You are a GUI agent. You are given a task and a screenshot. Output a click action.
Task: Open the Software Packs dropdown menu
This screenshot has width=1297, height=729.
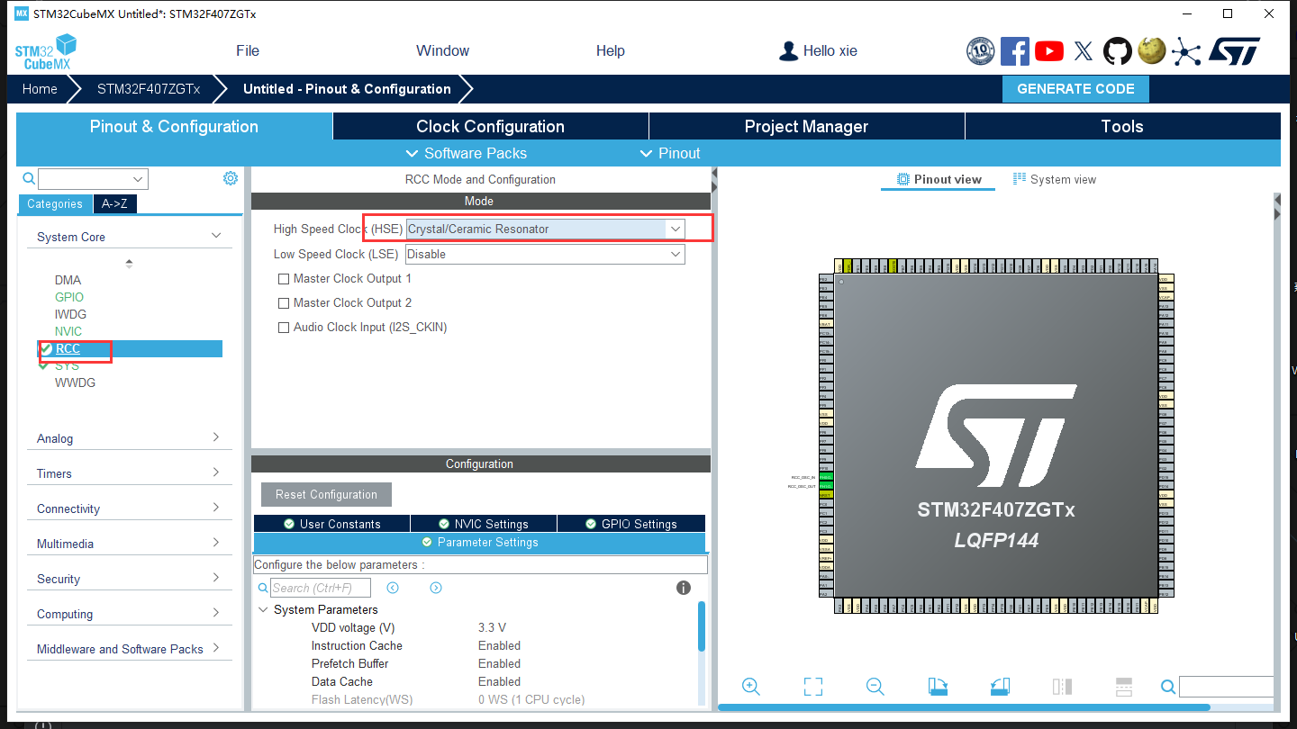click(x=467, y=153)
